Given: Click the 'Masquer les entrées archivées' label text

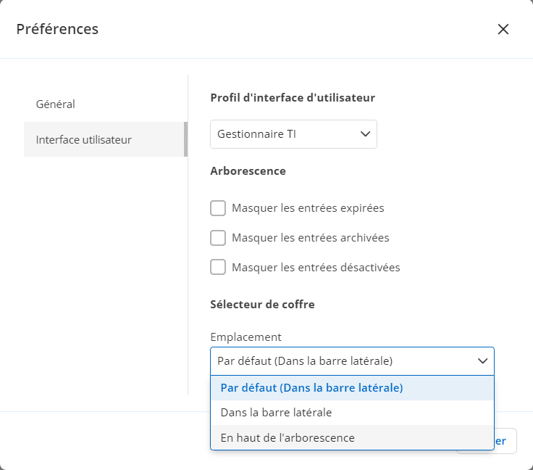Looking at the screenshot, I should 311,238.
